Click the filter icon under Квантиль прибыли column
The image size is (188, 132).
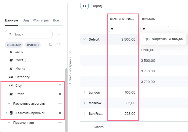pyautogui.click(x=112, y=29)
